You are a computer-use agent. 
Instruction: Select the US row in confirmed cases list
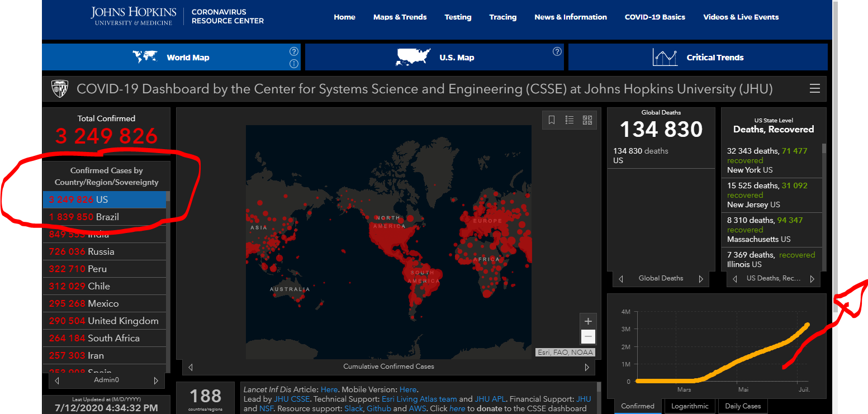click(105, 200)
